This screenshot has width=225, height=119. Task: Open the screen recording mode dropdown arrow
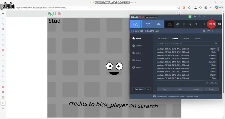click(141, 24)
